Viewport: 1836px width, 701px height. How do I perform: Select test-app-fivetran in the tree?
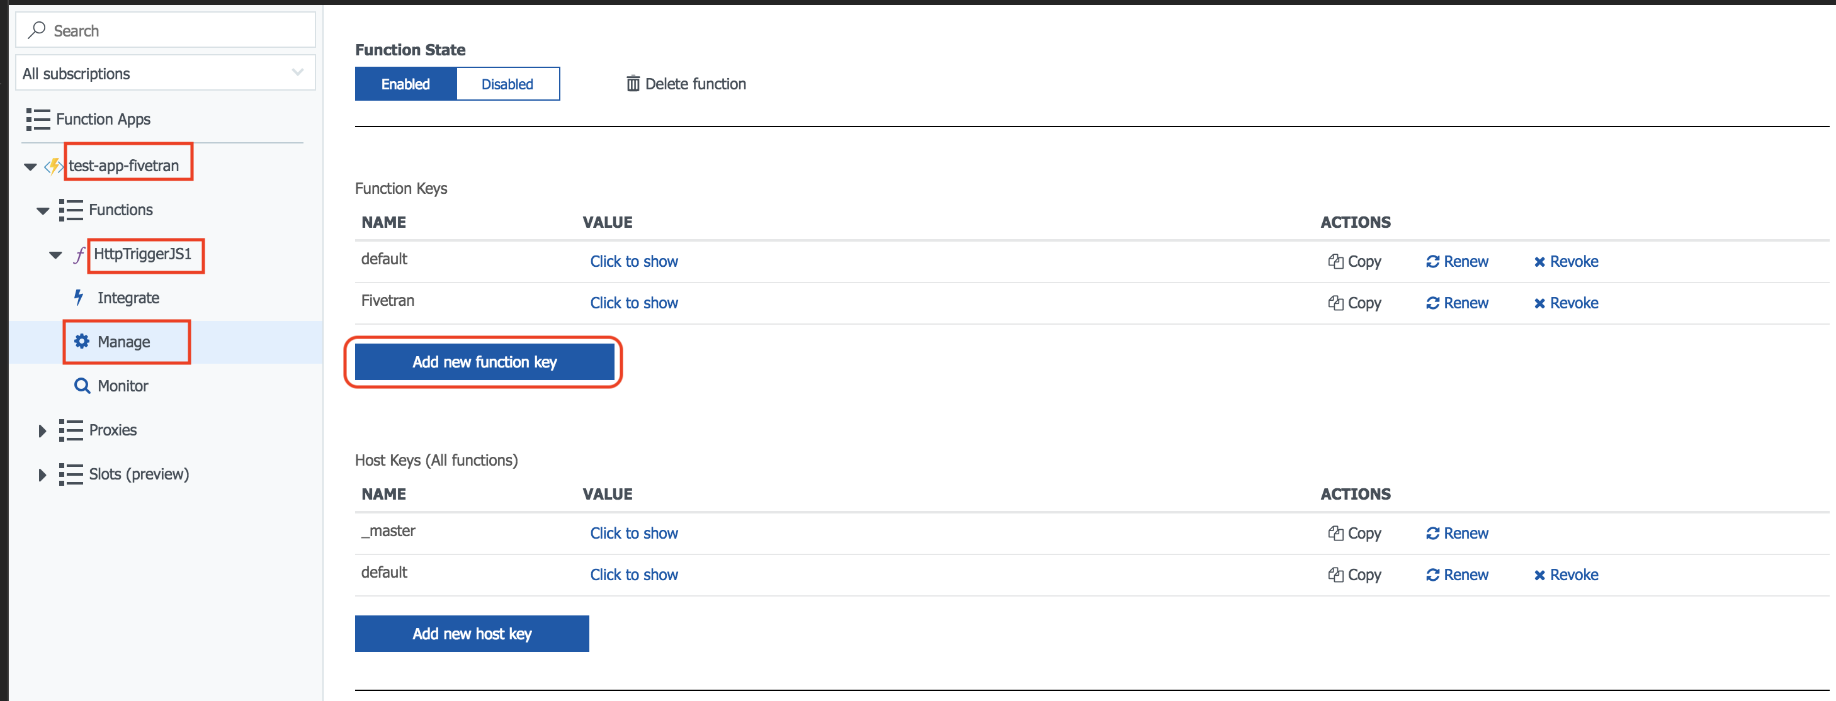pos(124,165)
